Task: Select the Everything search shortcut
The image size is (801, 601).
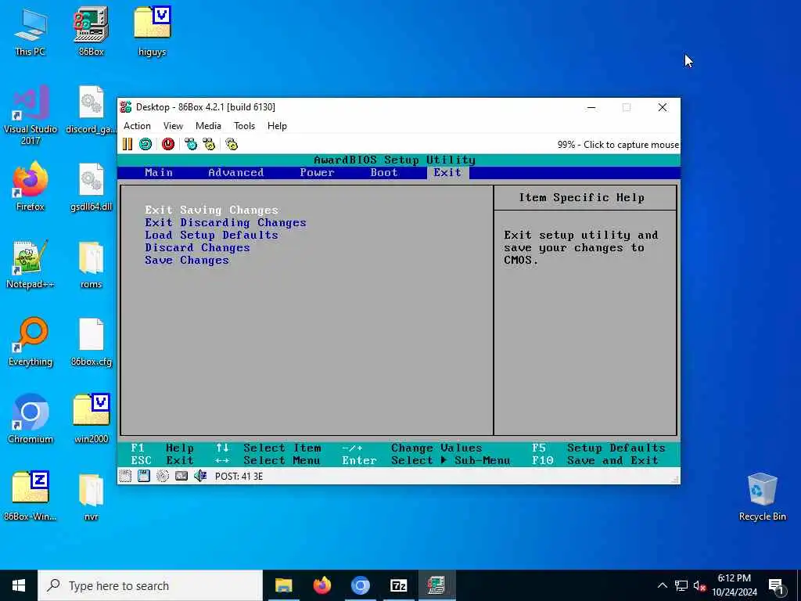Action: click(31, 342)
